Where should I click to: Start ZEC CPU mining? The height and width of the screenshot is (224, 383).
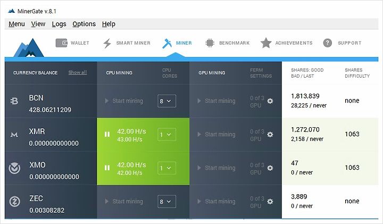click(124, 201)
